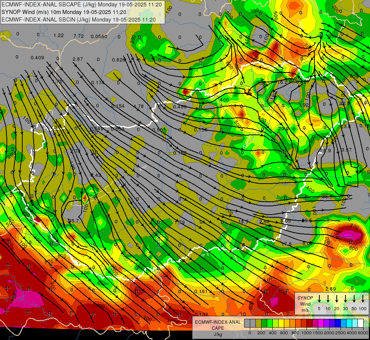
Task: Click the white swatch at legend end
Action: (360, 323)
